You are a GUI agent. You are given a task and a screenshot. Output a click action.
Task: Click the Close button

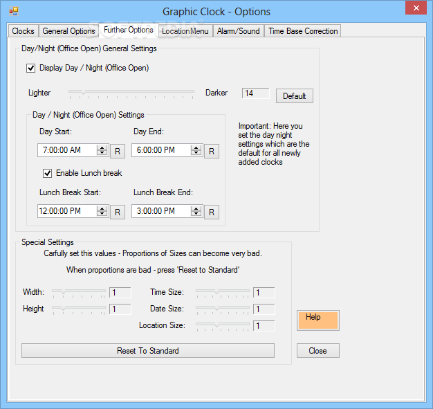pyautogui.click(x=318, y=351)
